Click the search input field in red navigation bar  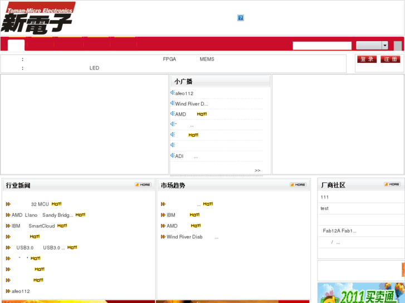(x=322, y=46)
